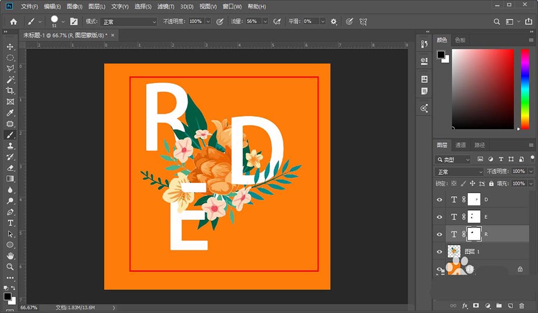The image size is (538, 313).
Task: Click the color picker field
Action: tap(483, 89)
